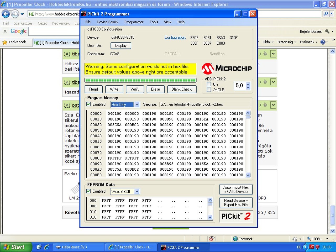Click the lock icon left of the zoom level

[x=295, y=239]
